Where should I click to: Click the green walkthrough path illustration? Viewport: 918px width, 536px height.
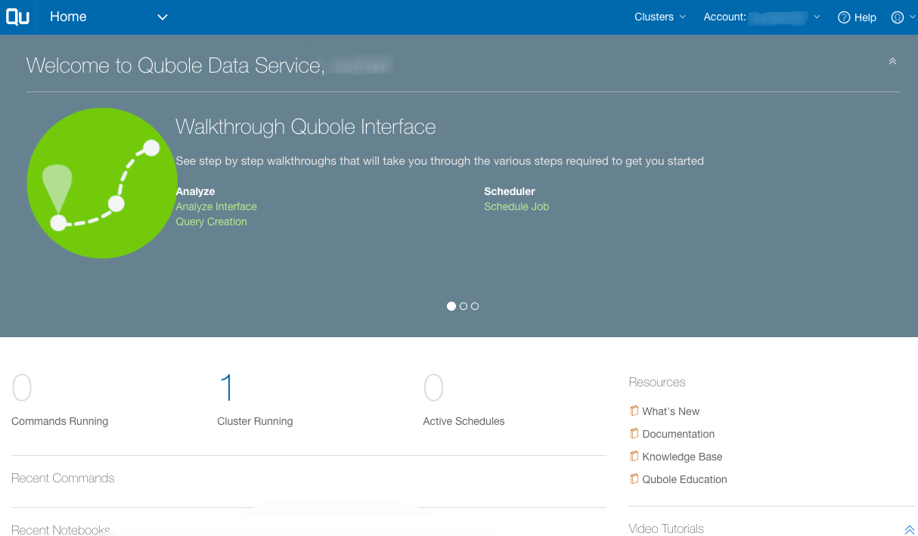(x=102, y=183)
